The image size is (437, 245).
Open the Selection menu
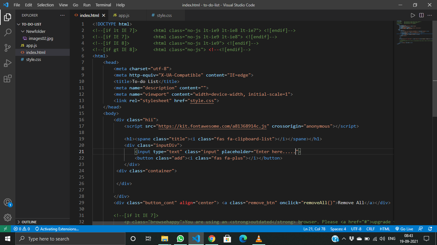point(45,5)
